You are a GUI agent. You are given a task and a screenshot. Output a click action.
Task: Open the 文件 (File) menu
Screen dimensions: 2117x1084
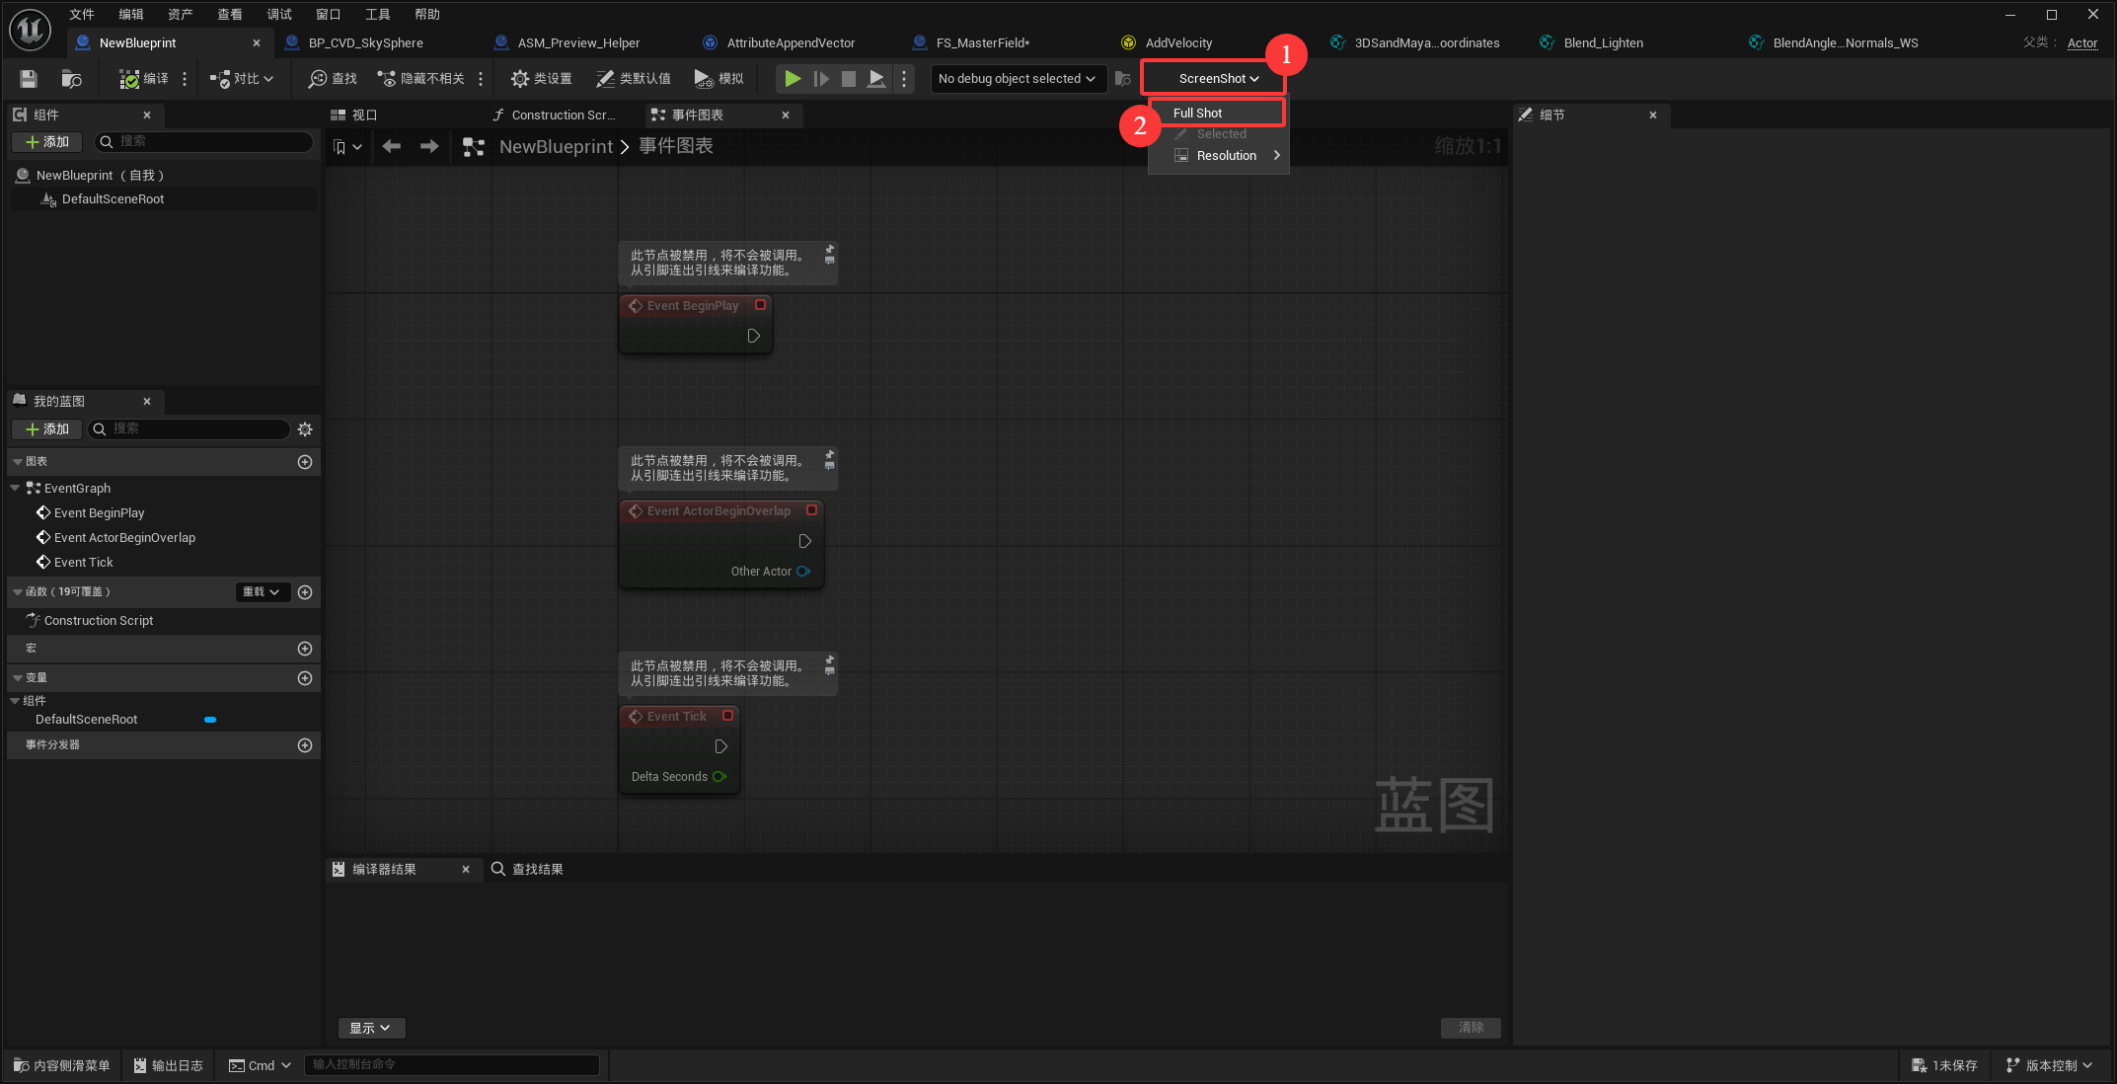coord(82,14)
